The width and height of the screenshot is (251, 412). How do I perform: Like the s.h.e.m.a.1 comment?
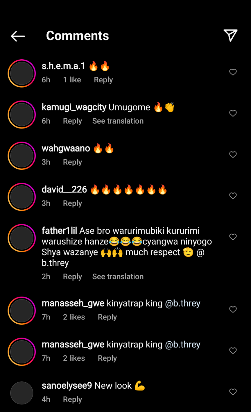[x=233, y=72]
